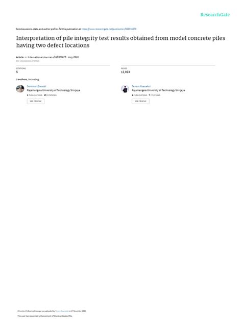The height and width of the screenshot is (323, 242).
Task: Click the DOI line below Article
Action: (28, 61)
